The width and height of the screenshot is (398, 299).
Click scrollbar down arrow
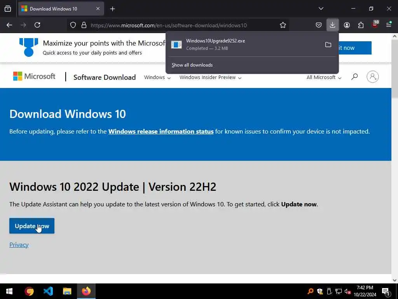395,280
